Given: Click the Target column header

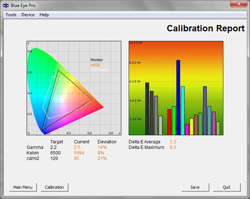Looking at the screenshot, I should [57, 142].
